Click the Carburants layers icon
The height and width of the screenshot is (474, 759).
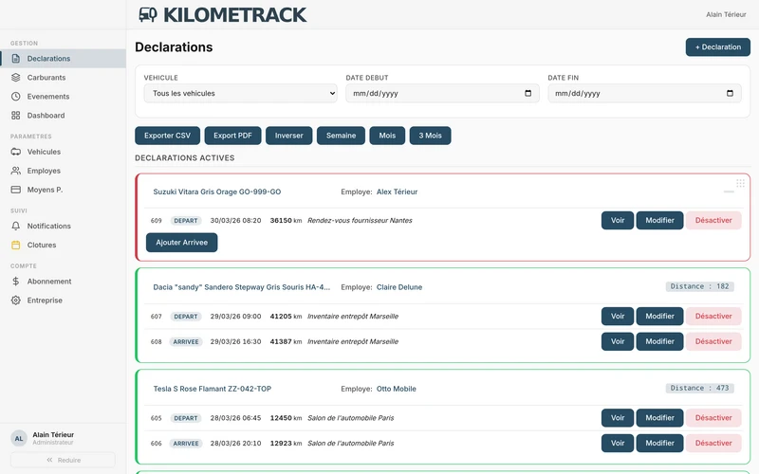coord(16,78)
